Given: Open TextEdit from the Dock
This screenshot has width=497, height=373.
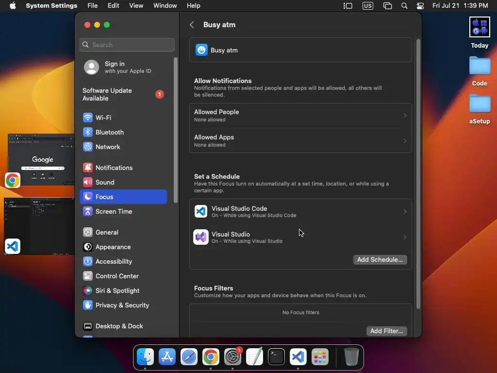Looking at the screenshot, I should 254,357.
